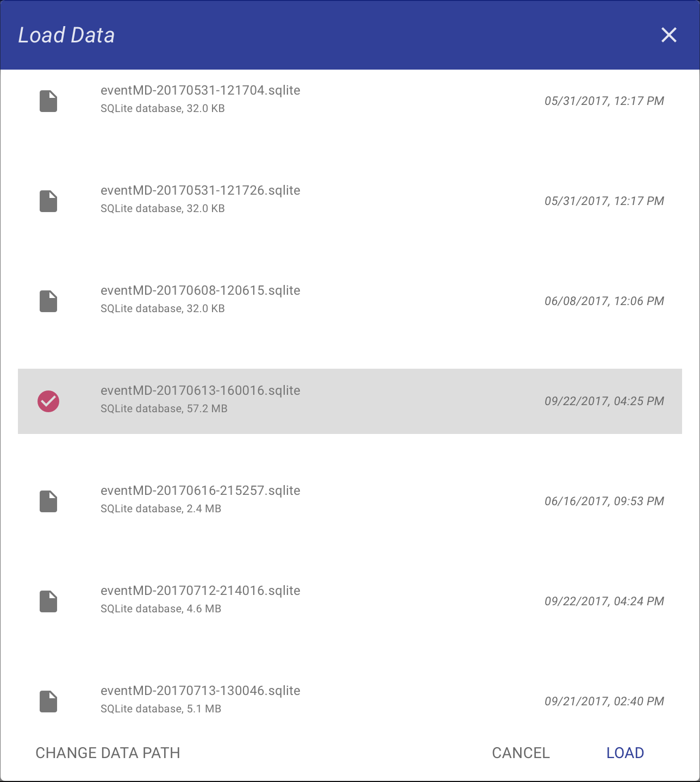Image resolution: width=700 pixels, height=782 pixels.
Task: Click the 06/16/2017, 09:53 PM timestamp
Action: [604, 501]
